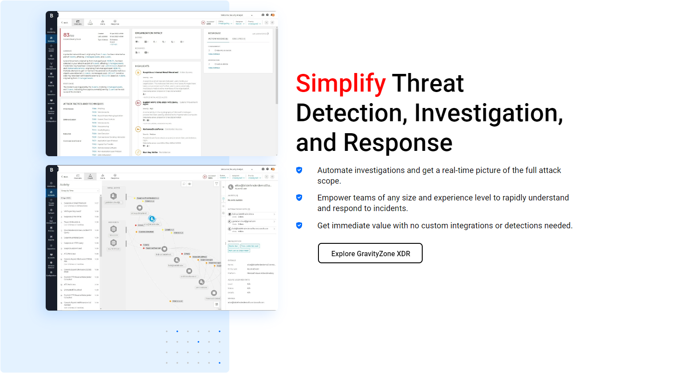Click Disable user remediation button
The height and width of the screenshot is (373, 691).
pos(234,246)
